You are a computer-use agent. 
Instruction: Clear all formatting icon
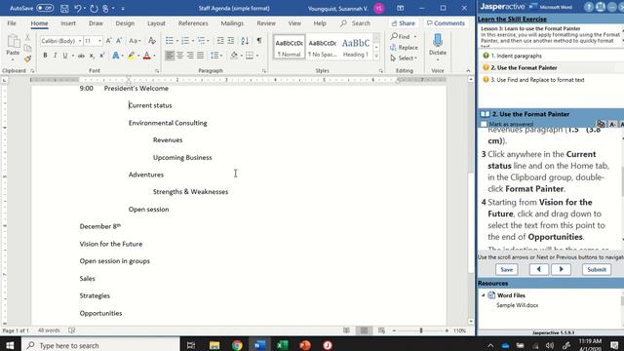[152, 41]
